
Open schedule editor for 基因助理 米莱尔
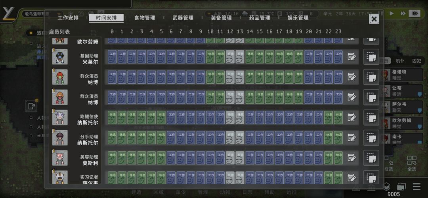(352, 57)
